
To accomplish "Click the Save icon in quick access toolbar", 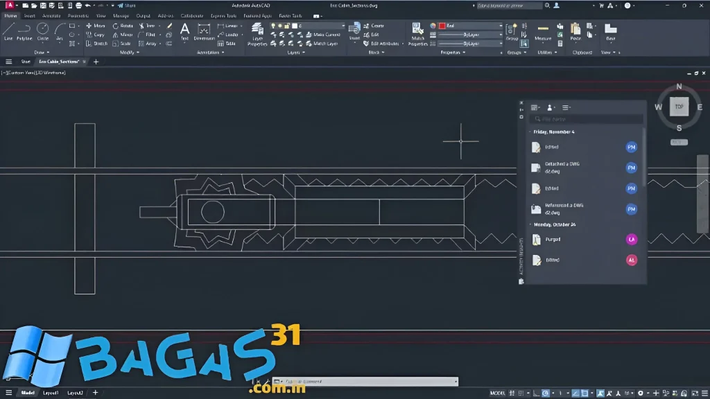I will 43,6.
